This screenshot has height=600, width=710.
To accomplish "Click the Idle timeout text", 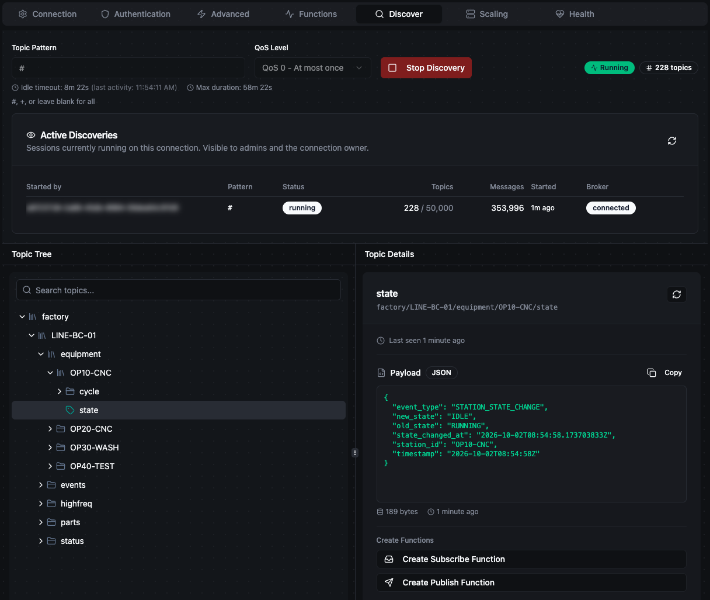I will 55,88.
